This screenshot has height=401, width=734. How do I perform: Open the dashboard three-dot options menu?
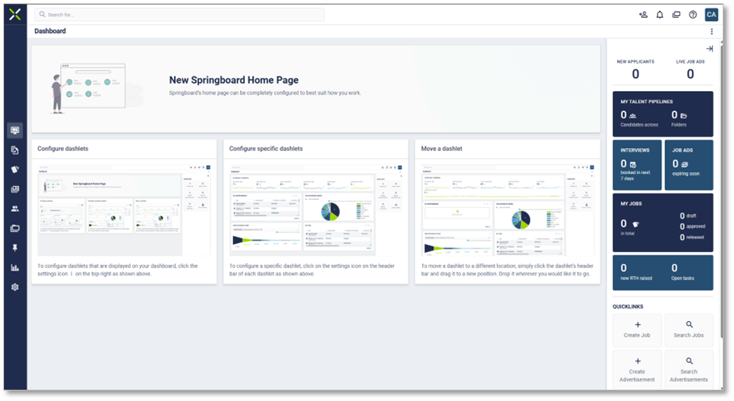[711, 31]
